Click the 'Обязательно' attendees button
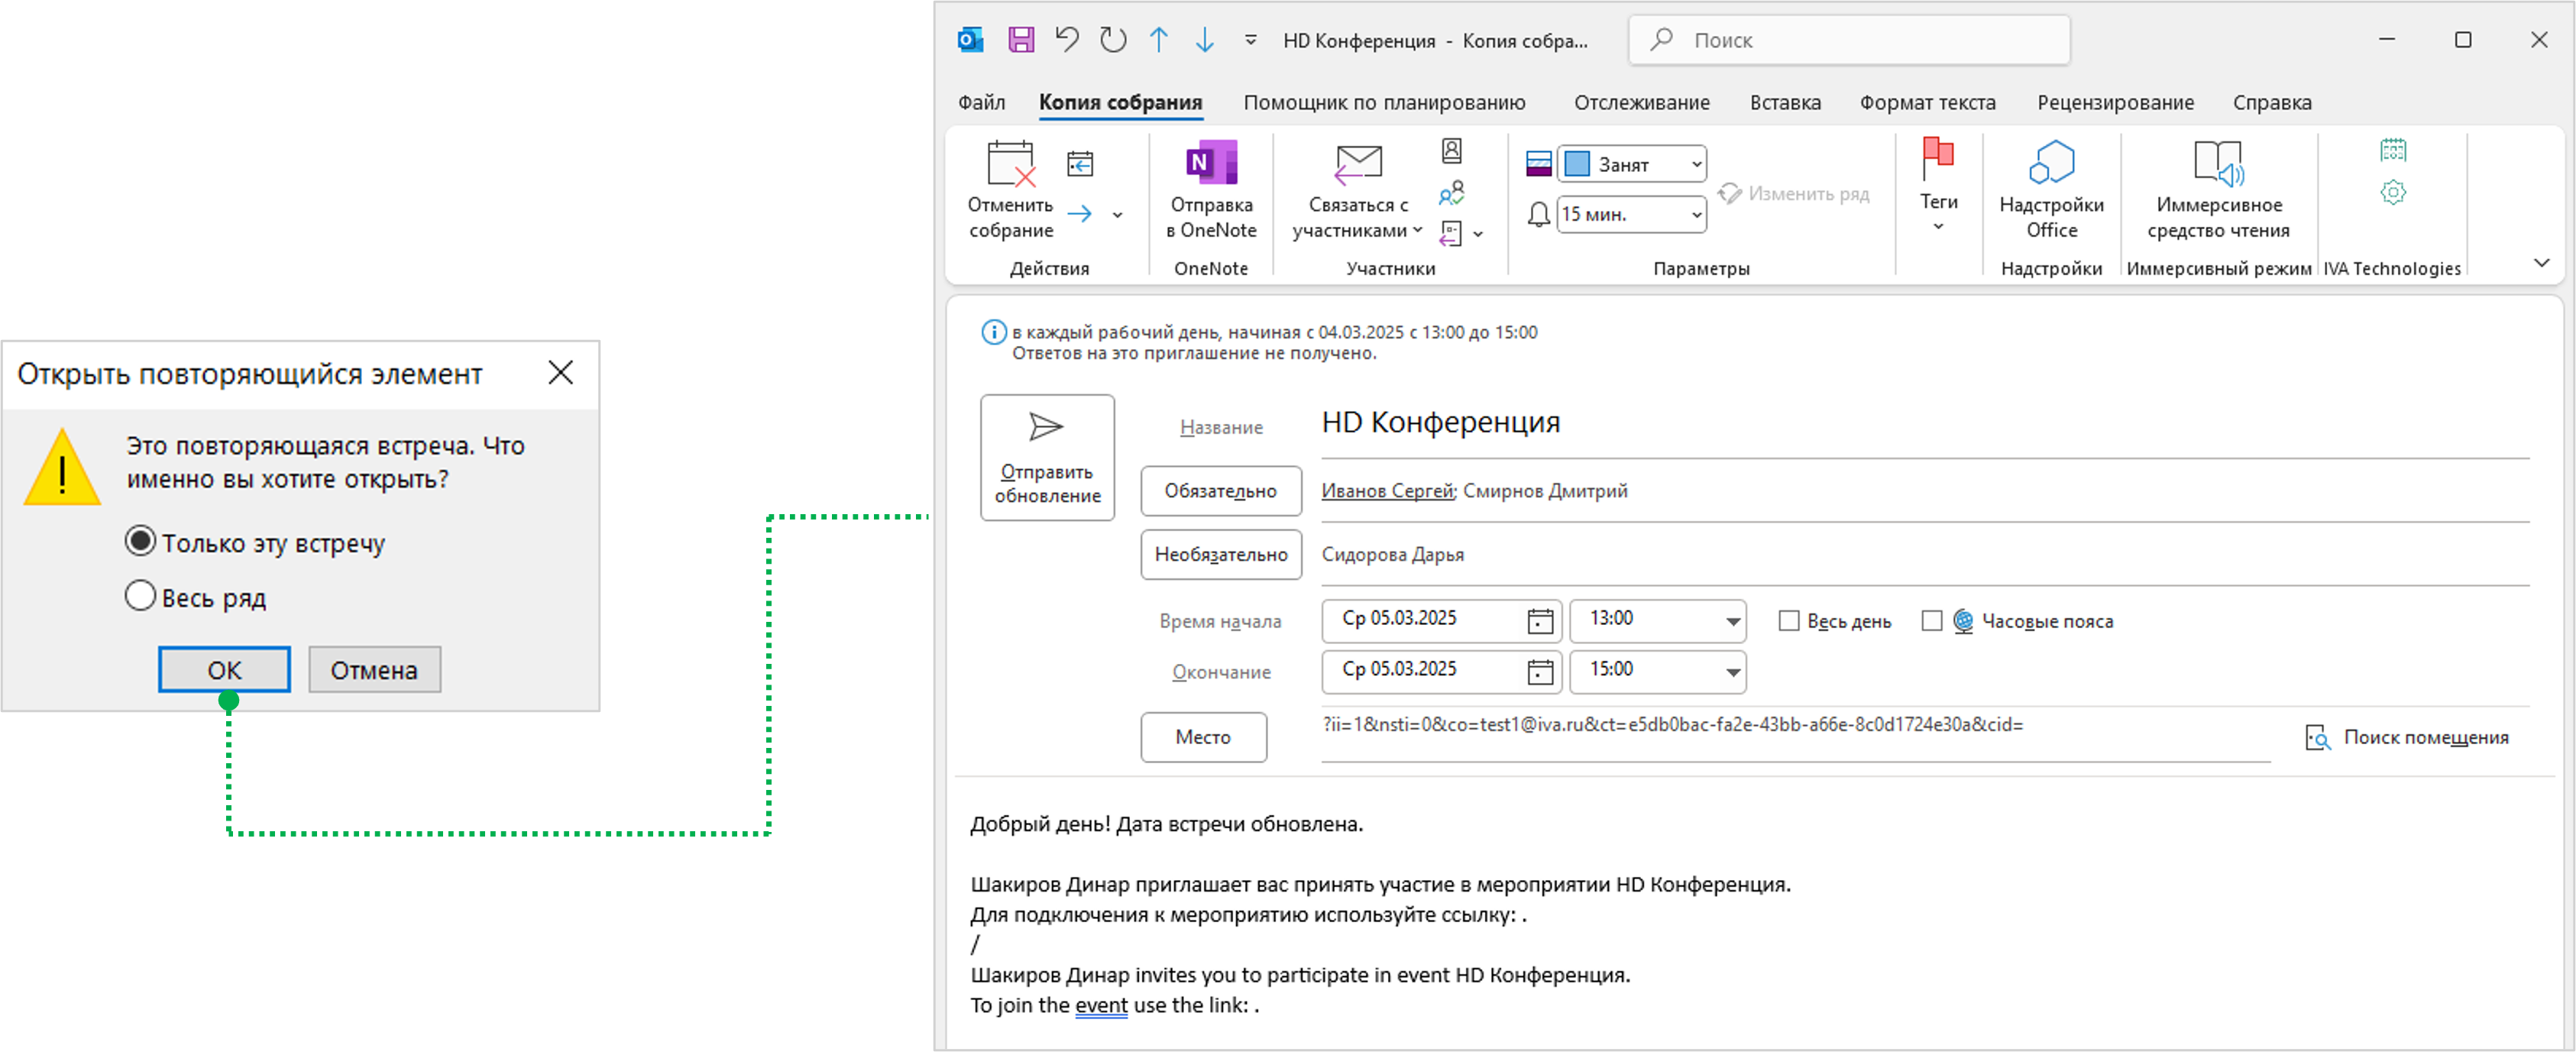 pyautogui.click(x=1220, y=491)
